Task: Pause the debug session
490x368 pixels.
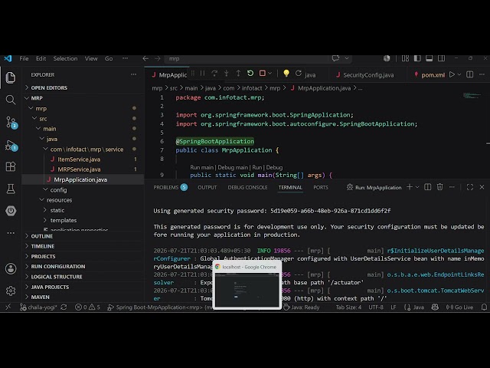Action: coord(202,74)
